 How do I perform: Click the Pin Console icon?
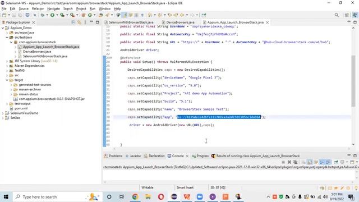pyautogui.click(x=336, y=162)
